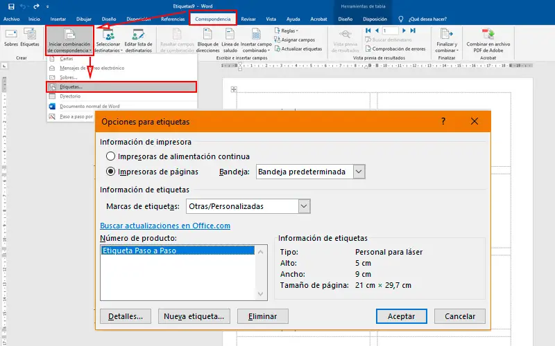Choose Sobres... from the dropdown menu
The height and width of the screenshot is (346, 555).
[122, 78]
